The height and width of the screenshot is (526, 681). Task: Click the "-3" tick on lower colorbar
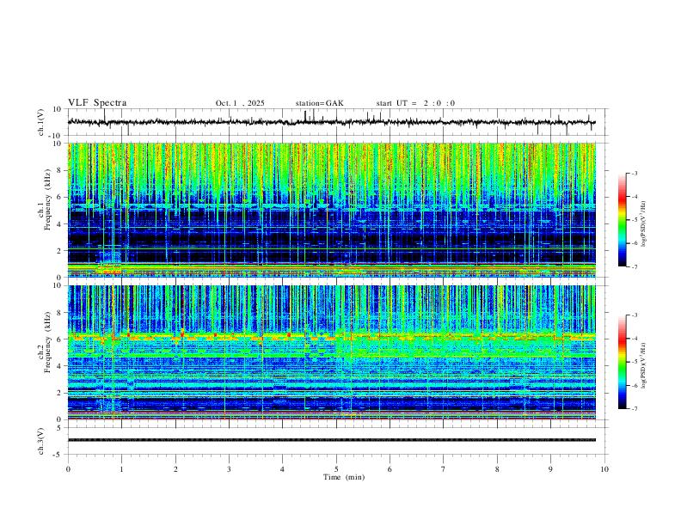[x=634, y=315]
